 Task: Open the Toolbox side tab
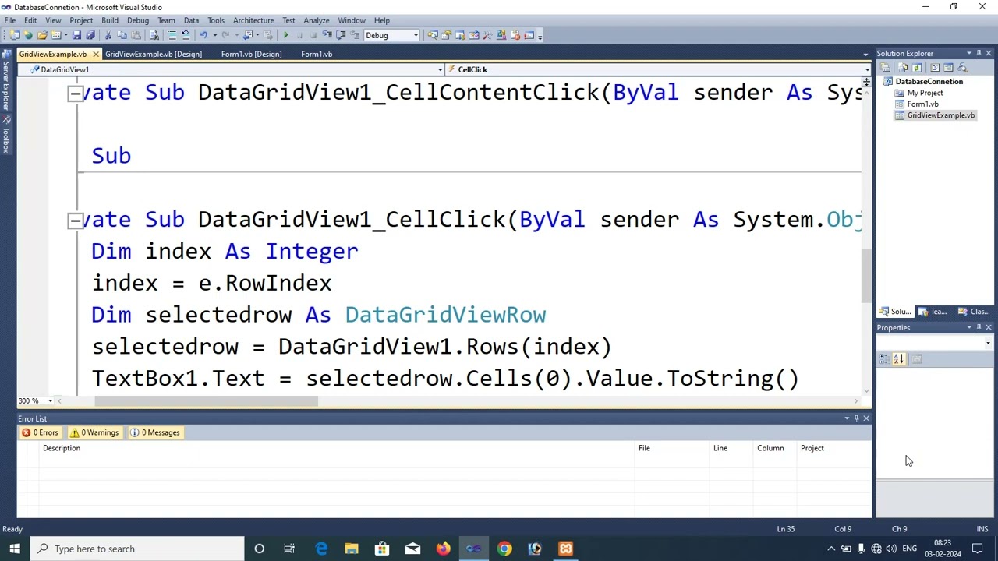[x=5, y=134]
